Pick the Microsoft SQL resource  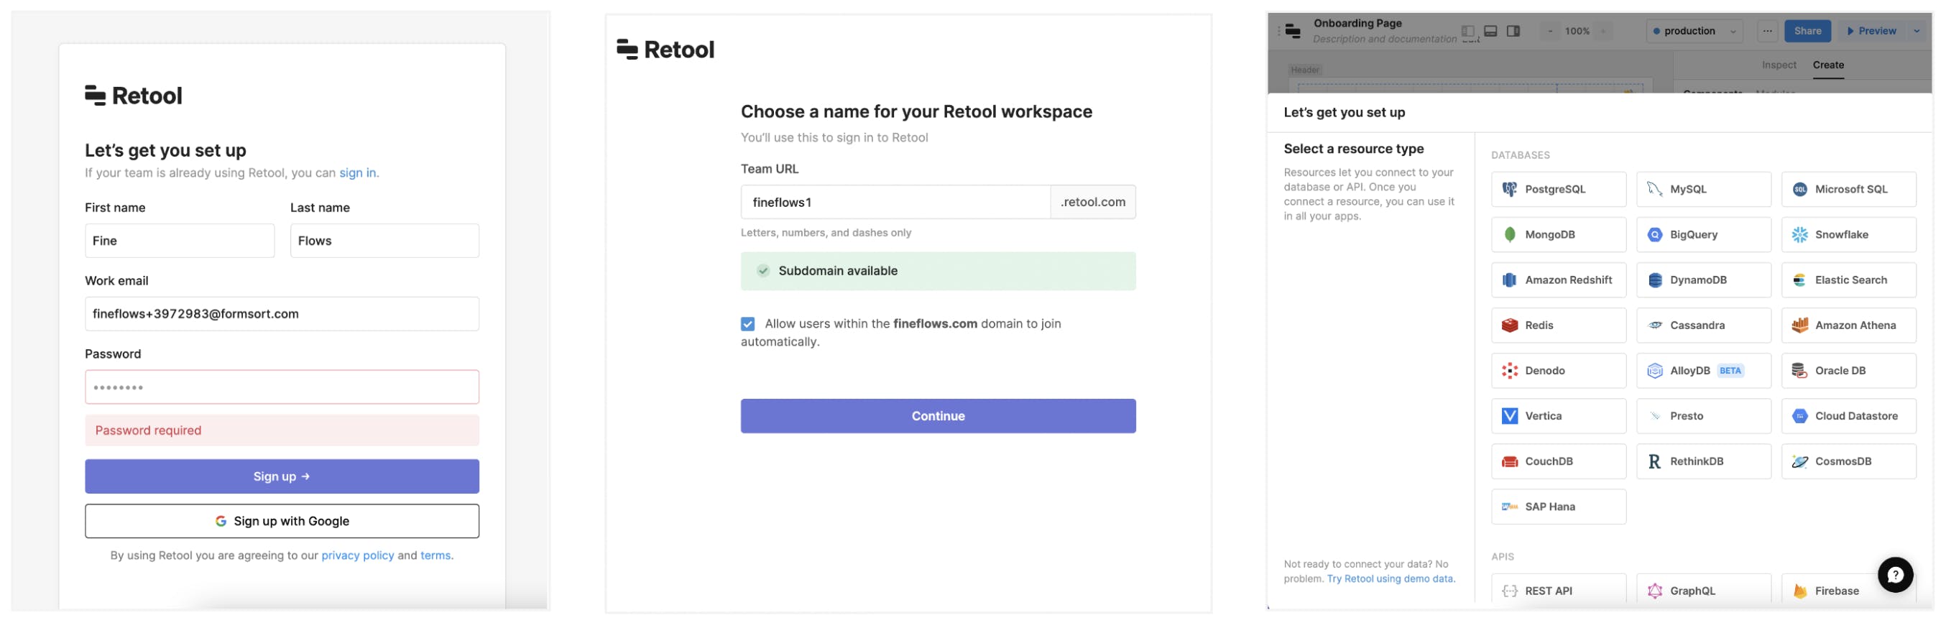(x=1848, y=190)
